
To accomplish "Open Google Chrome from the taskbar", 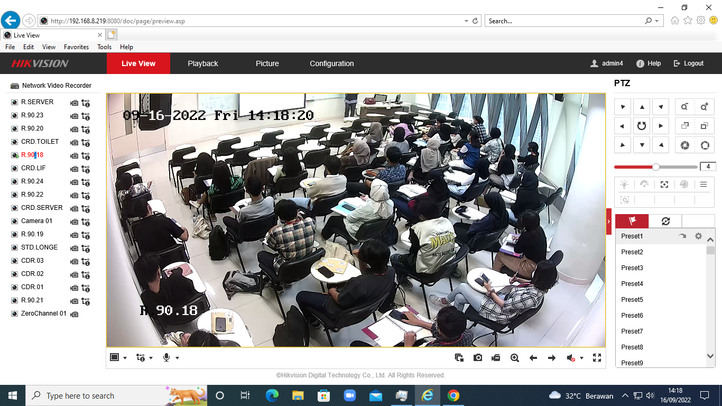I will [453, 395].
